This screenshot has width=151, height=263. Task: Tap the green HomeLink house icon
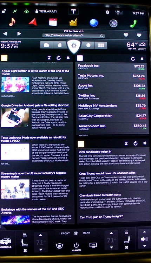(26, 11)
